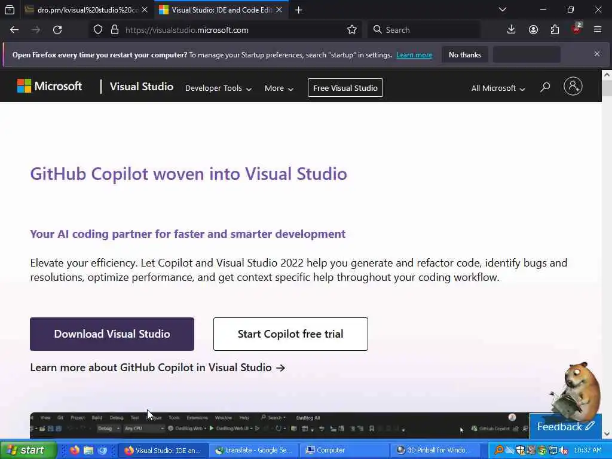612x459 pixels.
Task: Reload the current page
Action: [x=57, y=30]
